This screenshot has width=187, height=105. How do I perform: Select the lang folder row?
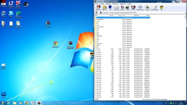[x=122, y=34]
